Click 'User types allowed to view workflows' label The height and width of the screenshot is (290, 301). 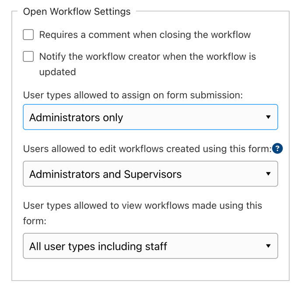[x=142, y=205]
